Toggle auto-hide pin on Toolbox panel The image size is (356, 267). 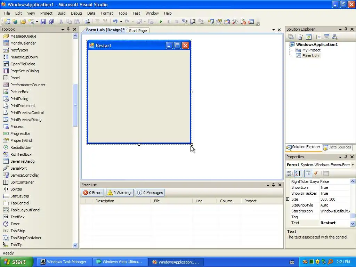(68, 29)
